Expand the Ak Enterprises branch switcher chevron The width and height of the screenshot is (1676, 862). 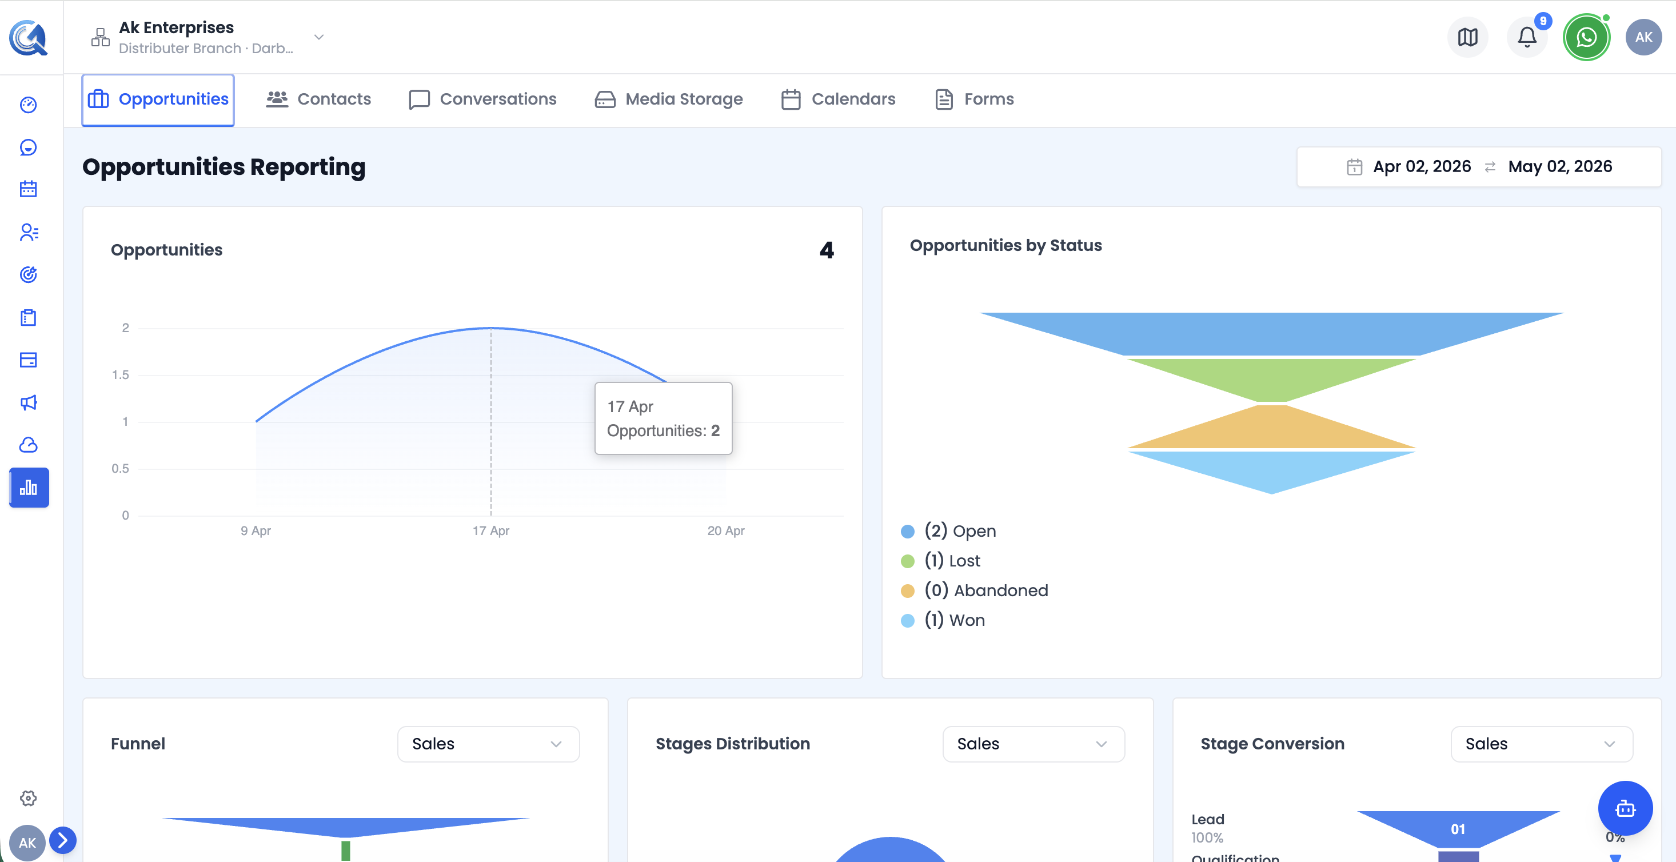click(319, 37)
